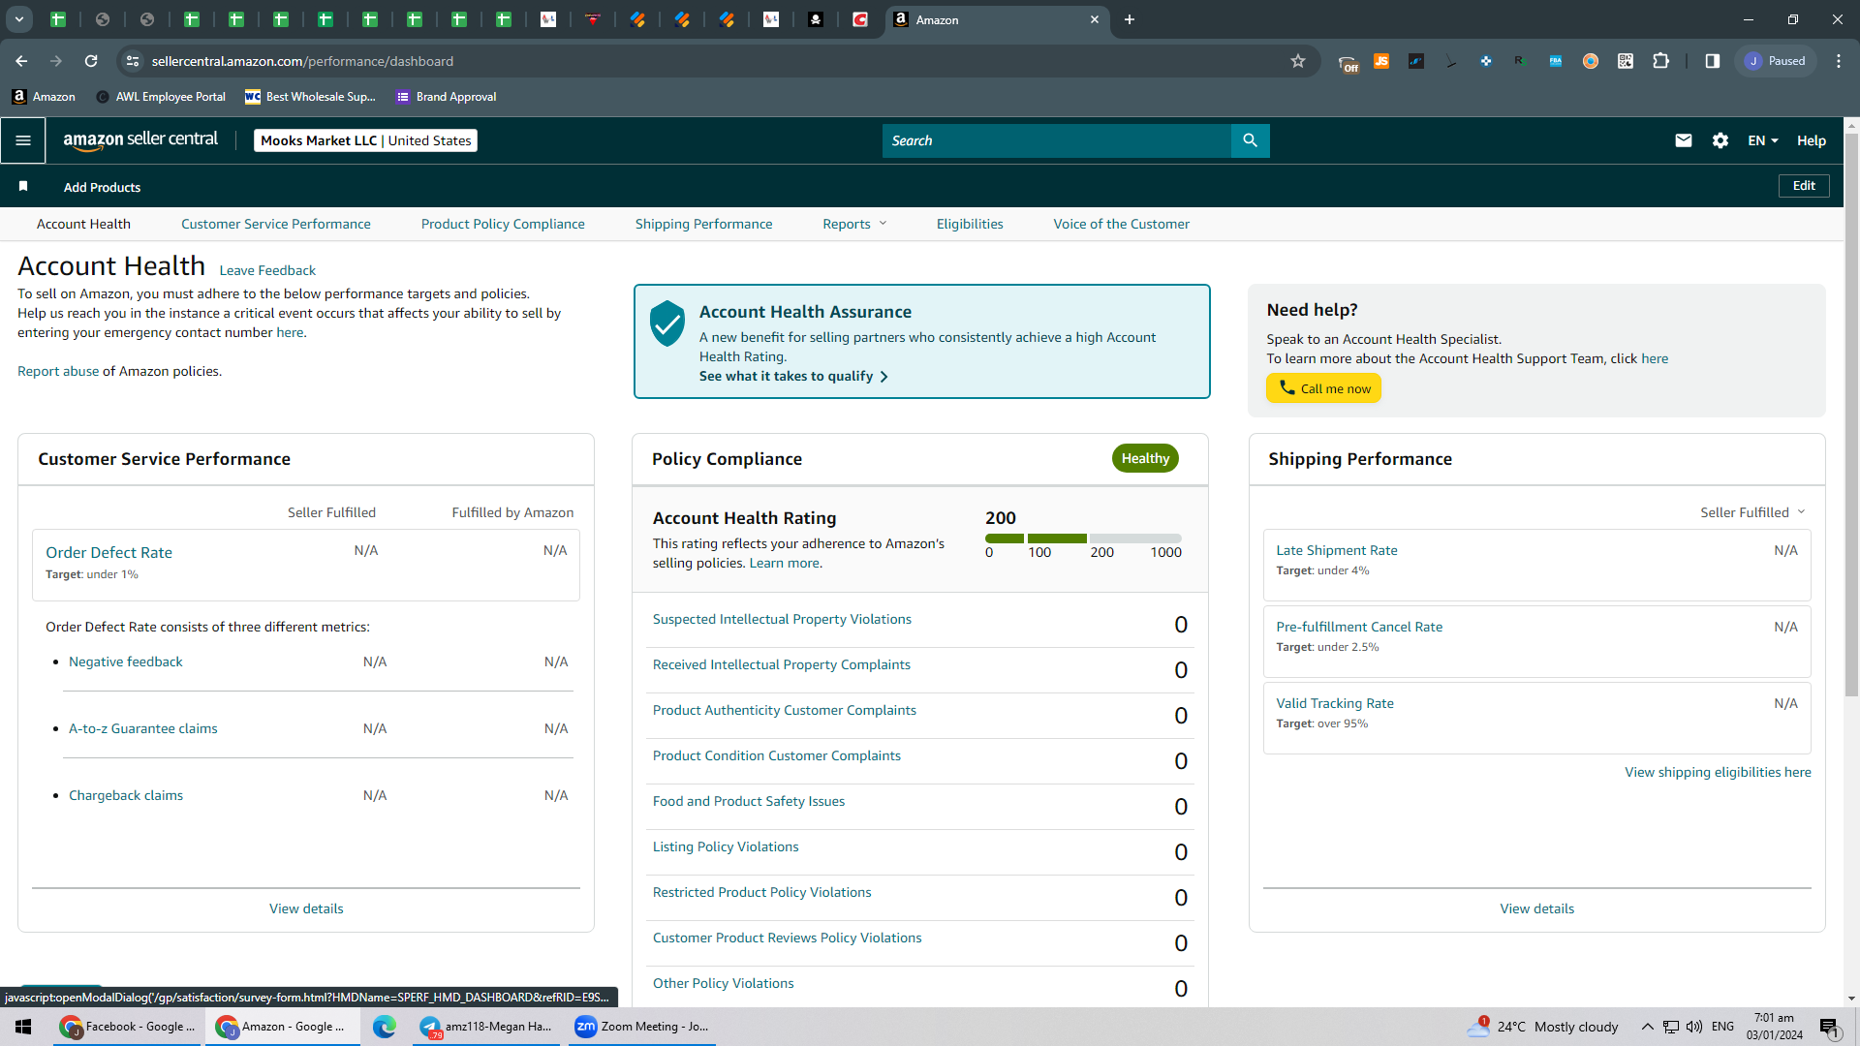
Task: Open the Brand Approval bookmark
Action: coord(447,97)
